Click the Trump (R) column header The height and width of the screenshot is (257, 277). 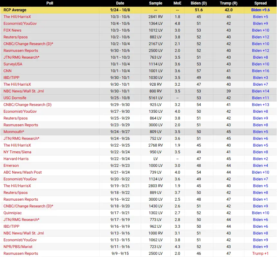[229, 3]
